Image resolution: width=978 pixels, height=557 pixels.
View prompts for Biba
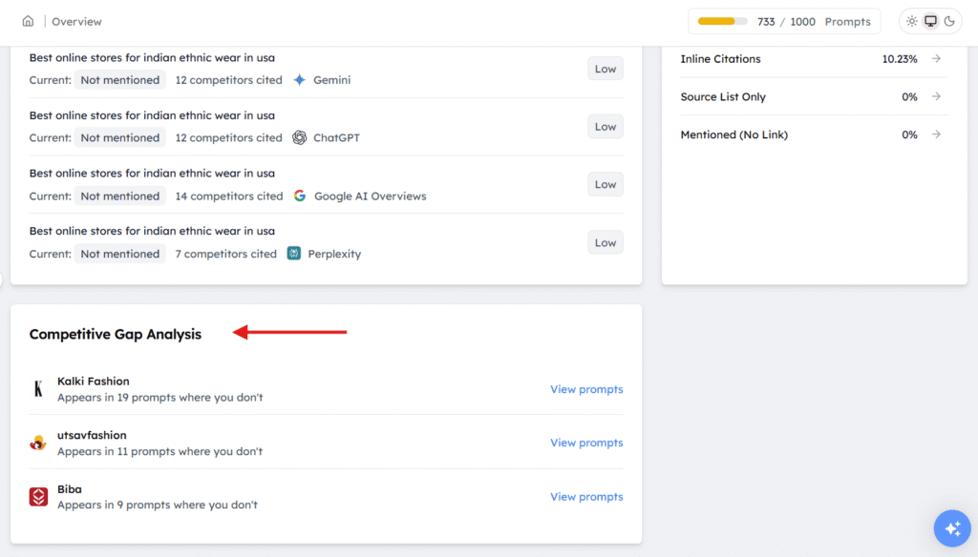tap(586, 497)
